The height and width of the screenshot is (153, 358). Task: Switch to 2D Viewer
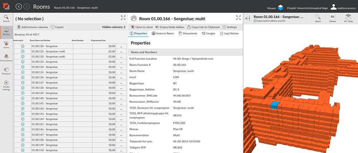tap(333, 18)
